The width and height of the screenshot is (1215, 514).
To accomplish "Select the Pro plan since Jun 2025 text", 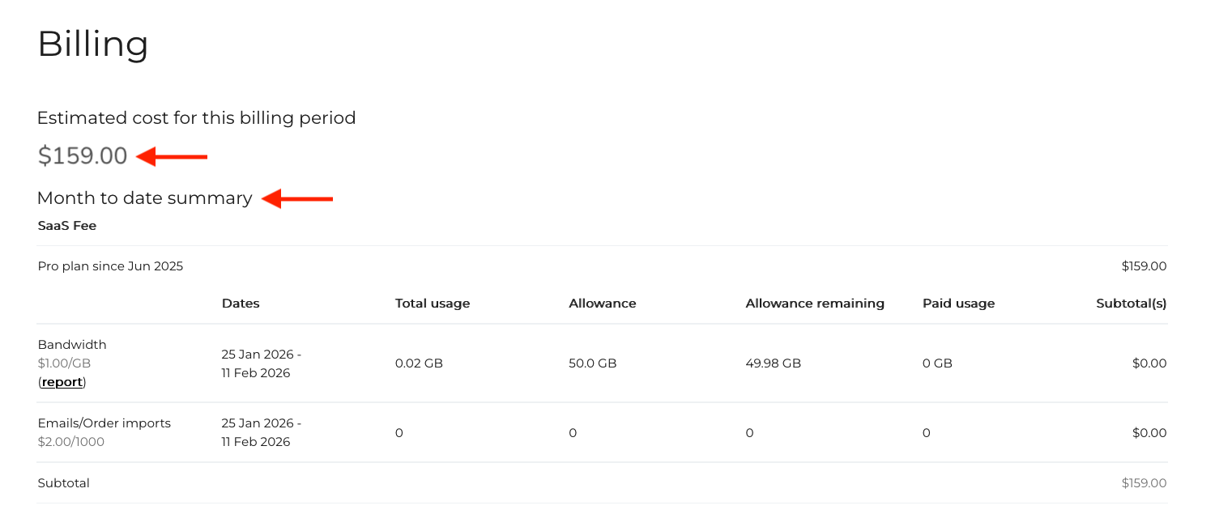I will 110,266.
